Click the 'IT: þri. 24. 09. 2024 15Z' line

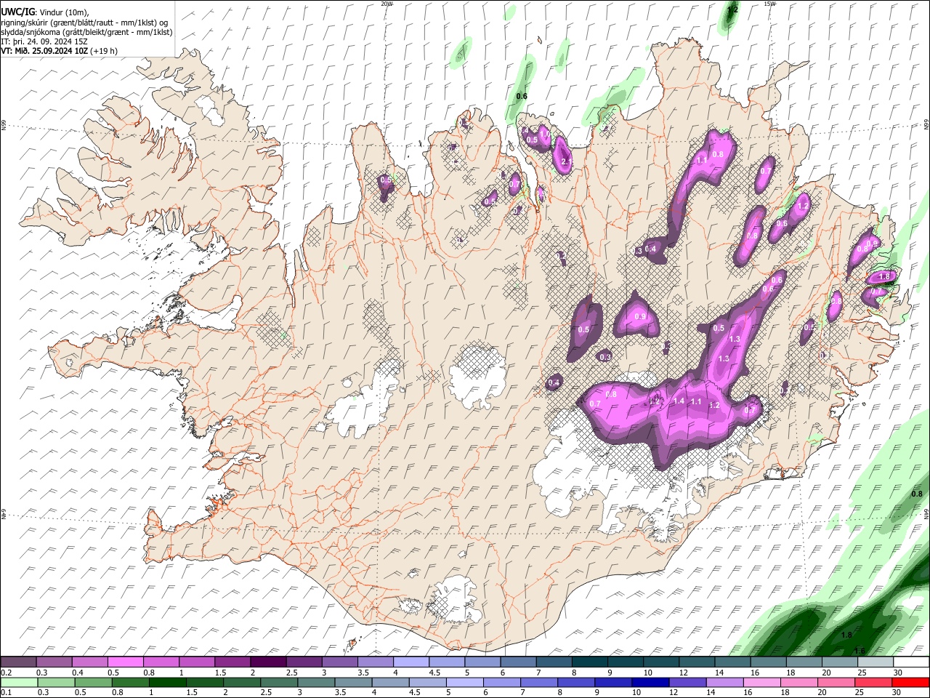click(x=44, y=41)
